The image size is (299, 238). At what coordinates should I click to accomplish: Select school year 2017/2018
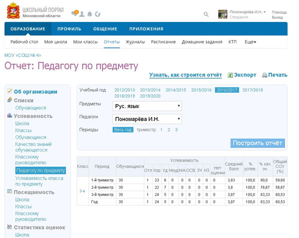pyautogui.click(x=252, y=90)
